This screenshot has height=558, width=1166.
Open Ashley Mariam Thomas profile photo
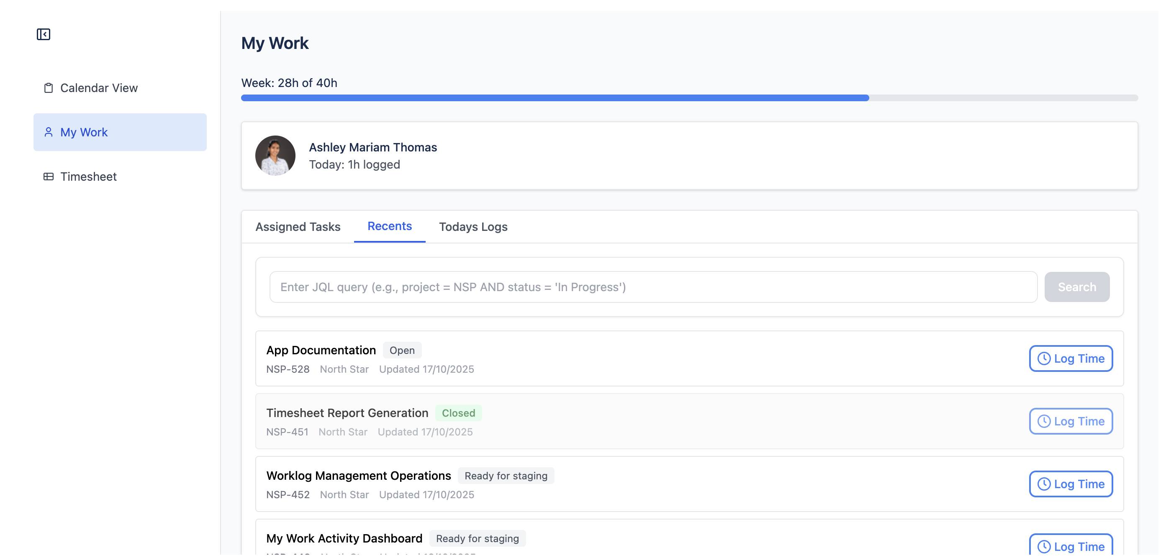[x=275, y=156]
